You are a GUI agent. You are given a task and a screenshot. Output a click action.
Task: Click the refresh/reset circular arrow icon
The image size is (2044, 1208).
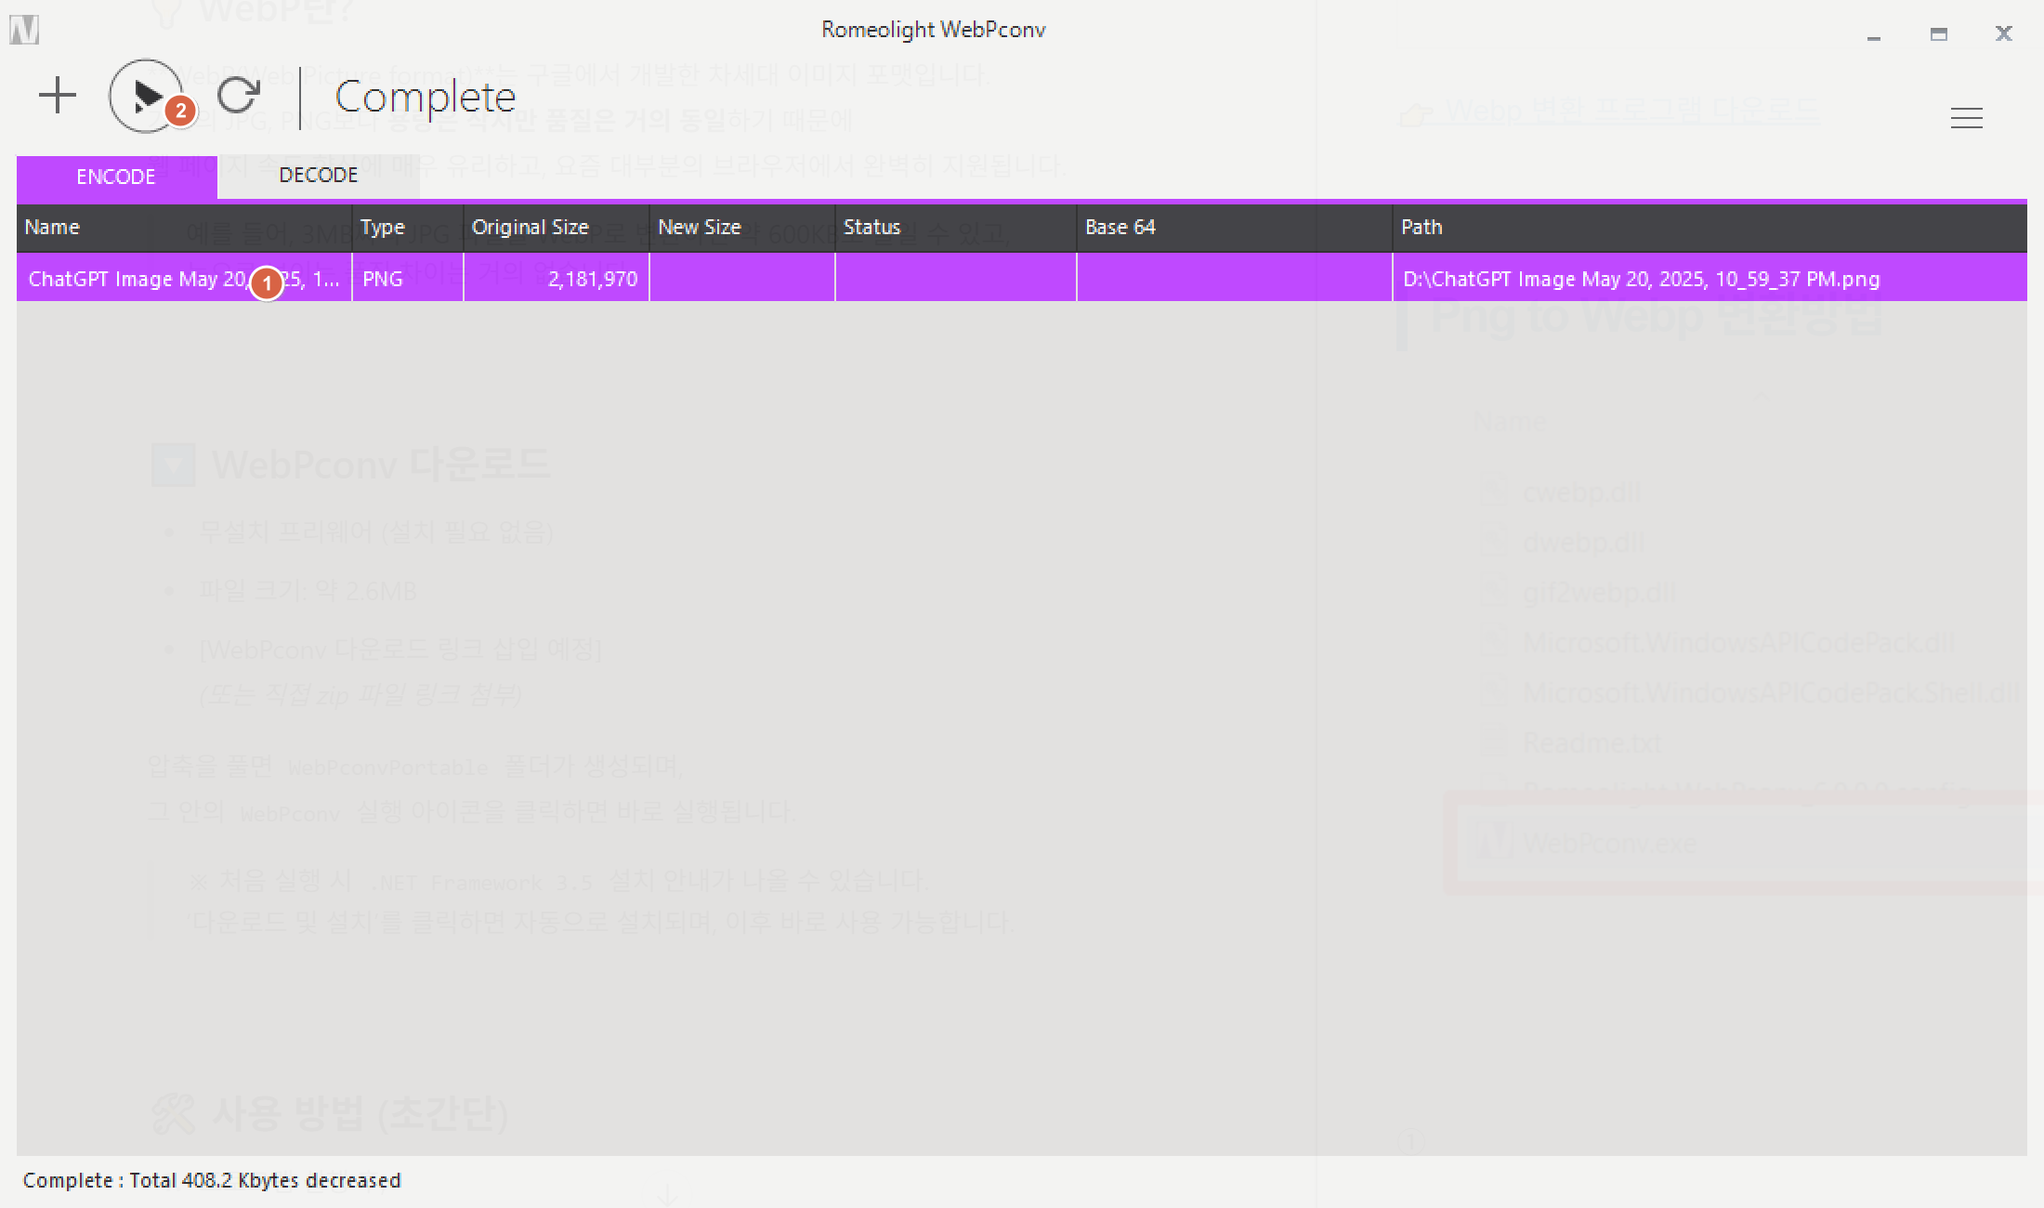pos(239,96)
